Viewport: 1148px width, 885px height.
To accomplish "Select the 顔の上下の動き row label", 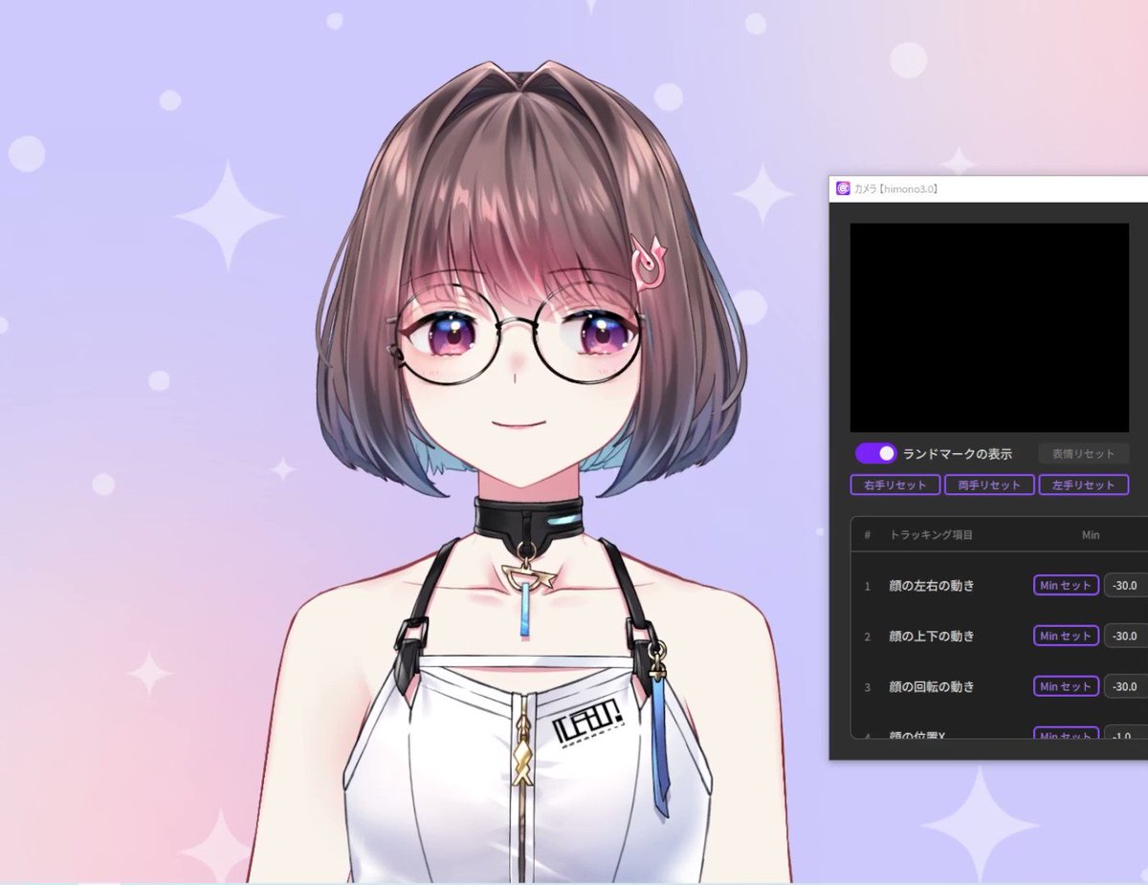I will [x=931, y=636].
